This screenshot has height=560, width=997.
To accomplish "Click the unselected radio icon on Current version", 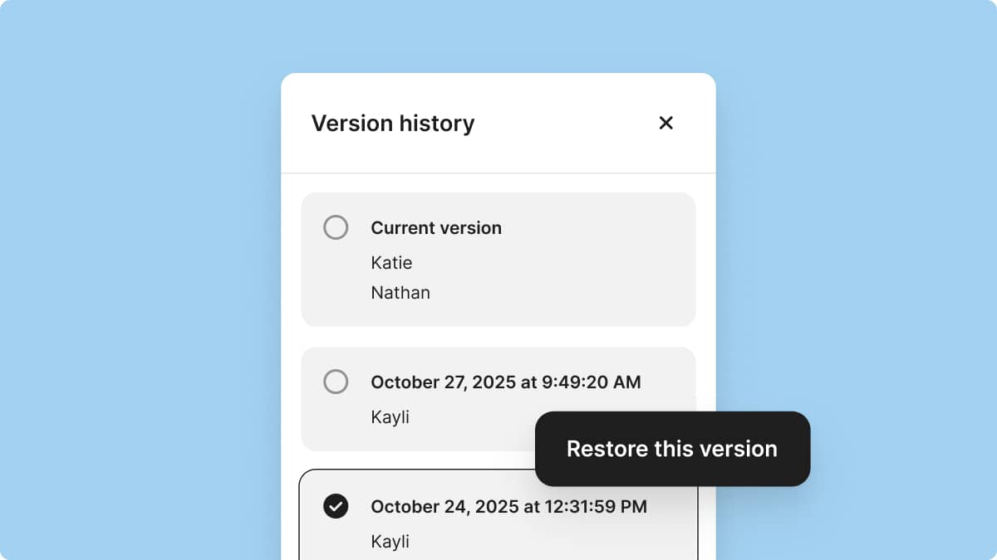I will [336, 227].
